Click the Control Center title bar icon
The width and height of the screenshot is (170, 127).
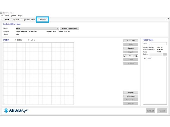tap(1, 13)
